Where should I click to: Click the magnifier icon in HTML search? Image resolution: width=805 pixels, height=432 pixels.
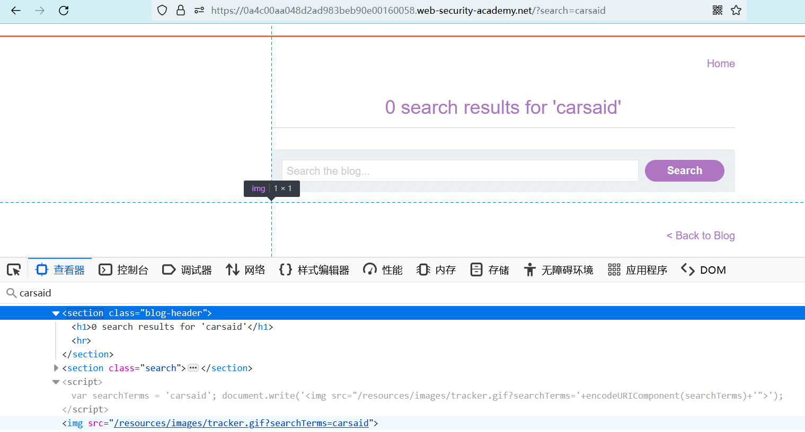pyautogui.click(x=11, y=293)
